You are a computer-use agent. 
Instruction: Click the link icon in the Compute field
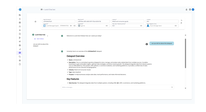pos(74,26)
